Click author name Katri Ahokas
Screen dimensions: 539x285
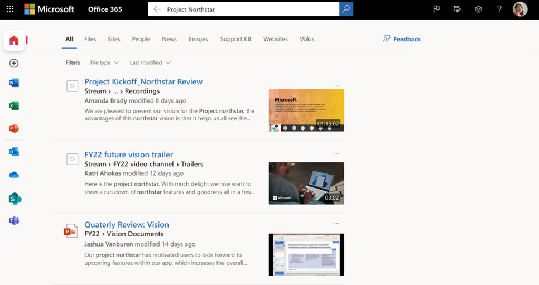point(103,173)
